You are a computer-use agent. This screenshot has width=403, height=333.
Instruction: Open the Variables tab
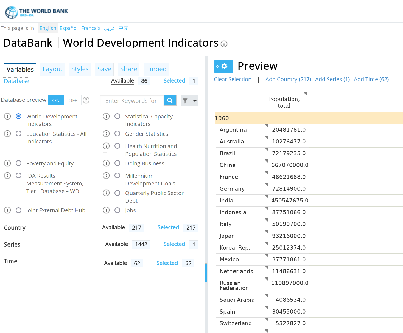(x=20, y=70)
